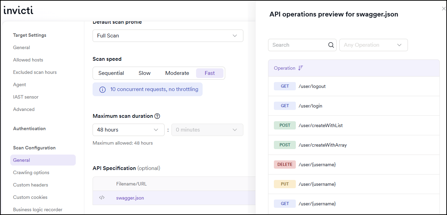The image size is (447, 215).
Task: Open the help icon next to Maximum scan duration
Action: coord(157,116)
